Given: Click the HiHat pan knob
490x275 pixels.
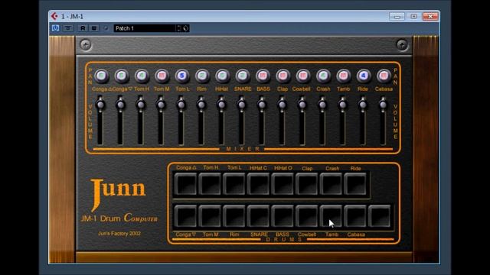Looking at the screenshot, I should (x=222, y=76).
